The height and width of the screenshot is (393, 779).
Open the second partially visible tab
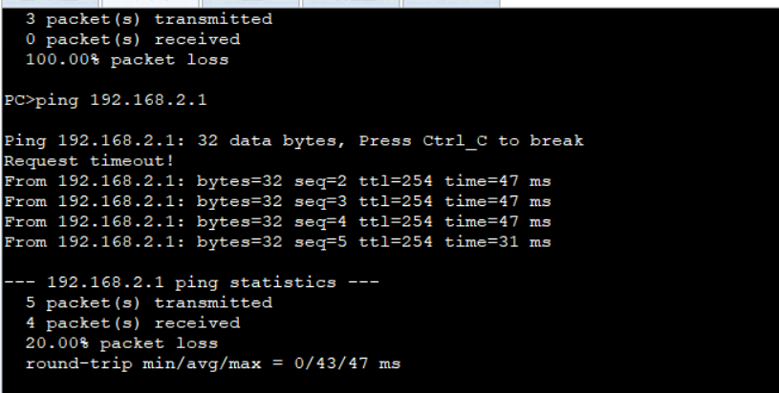(x=150, y=4)
